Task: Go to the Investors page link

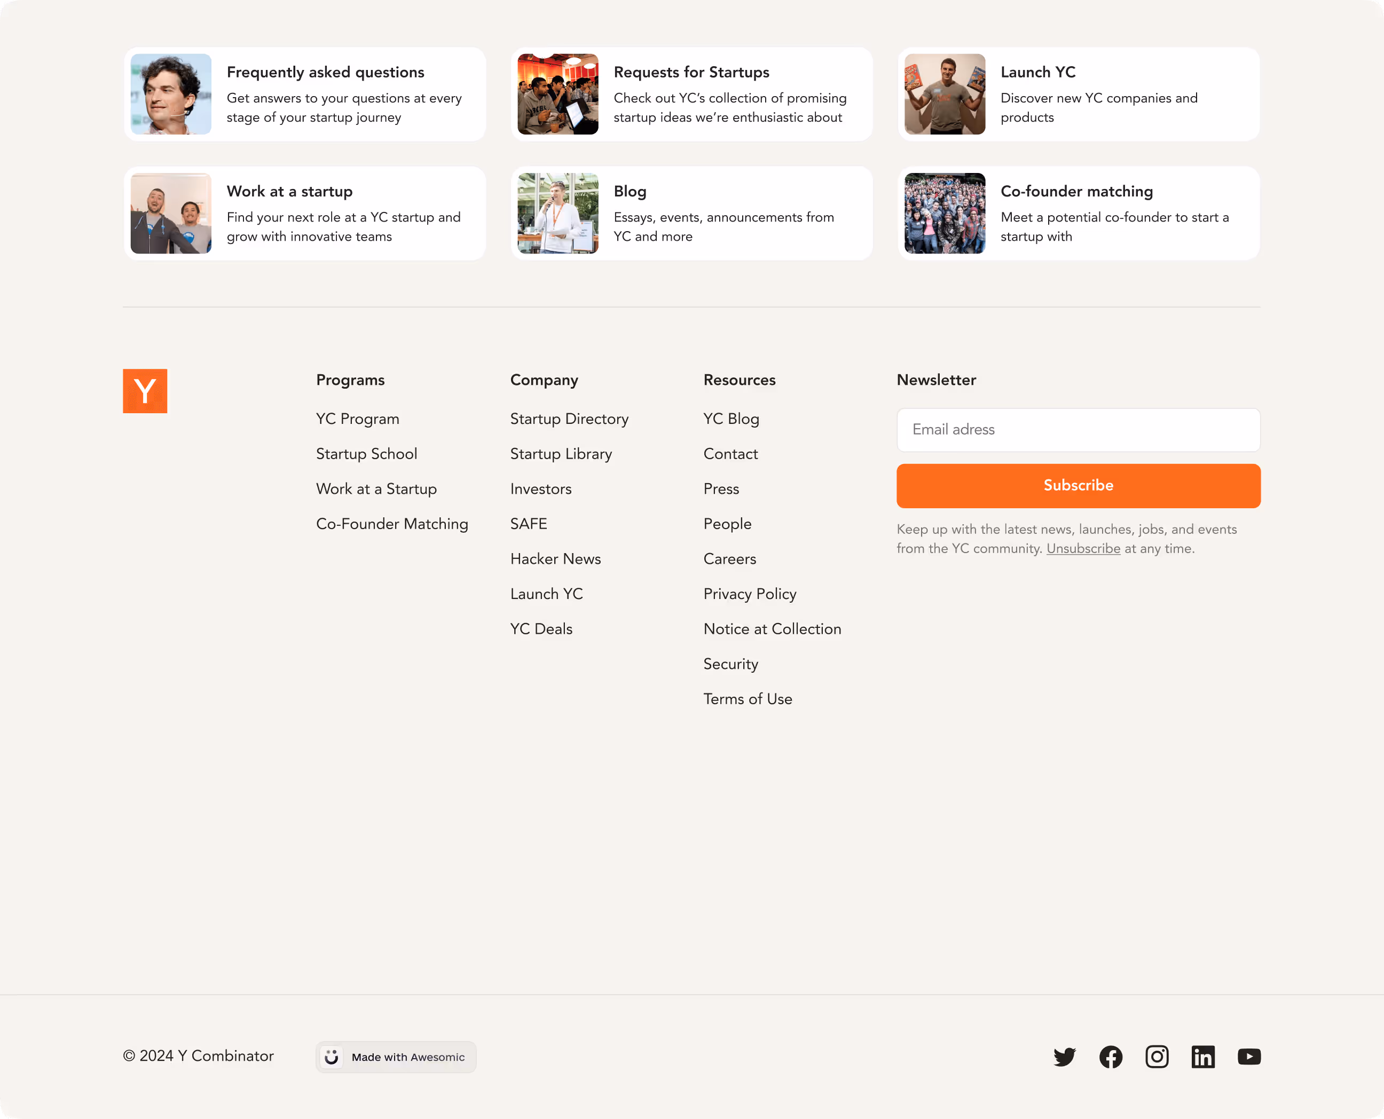Action: [541, 488]
